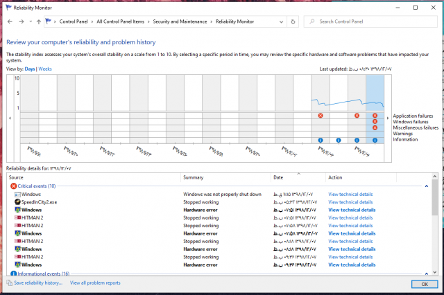
Task: Click the Informational events blue info icon
Action: pos(13,274)
